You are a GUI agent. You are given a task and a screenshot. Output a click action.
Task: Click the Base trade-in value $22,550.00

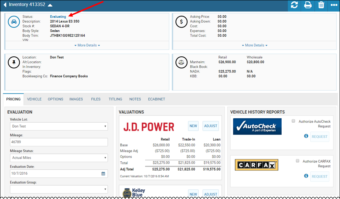(186, 145)
